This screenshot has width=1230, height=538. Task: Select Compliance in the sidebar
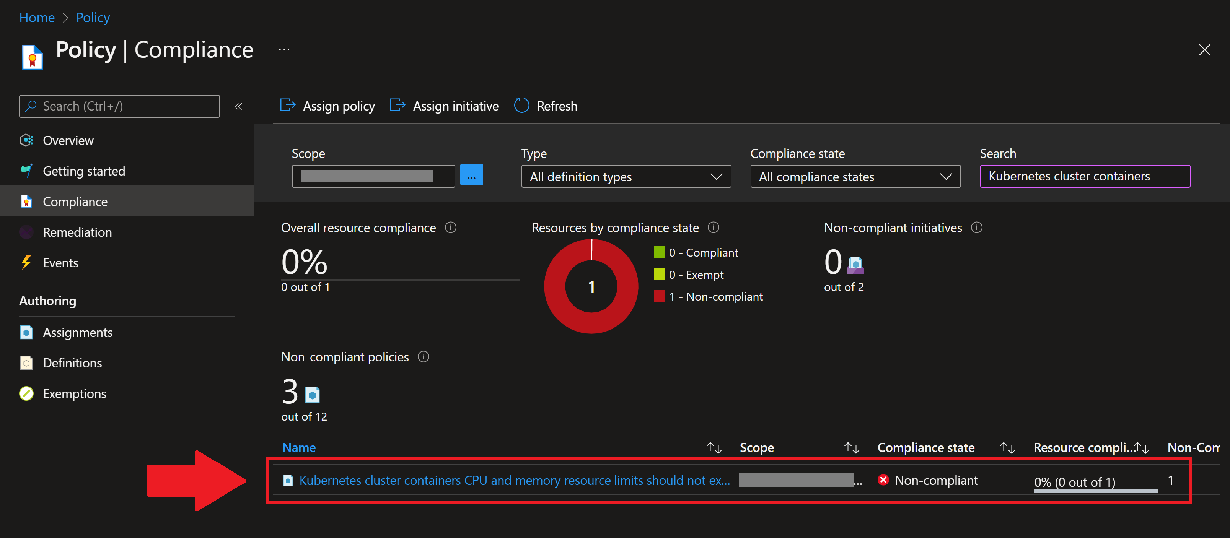click(x=127, y=202)
